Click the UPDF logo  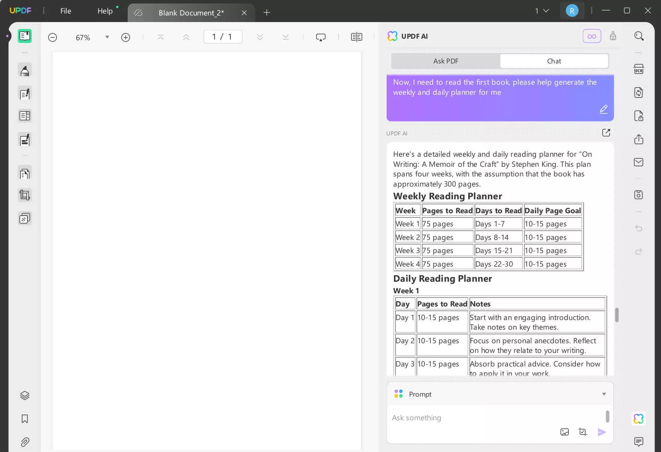click(21, 10)
